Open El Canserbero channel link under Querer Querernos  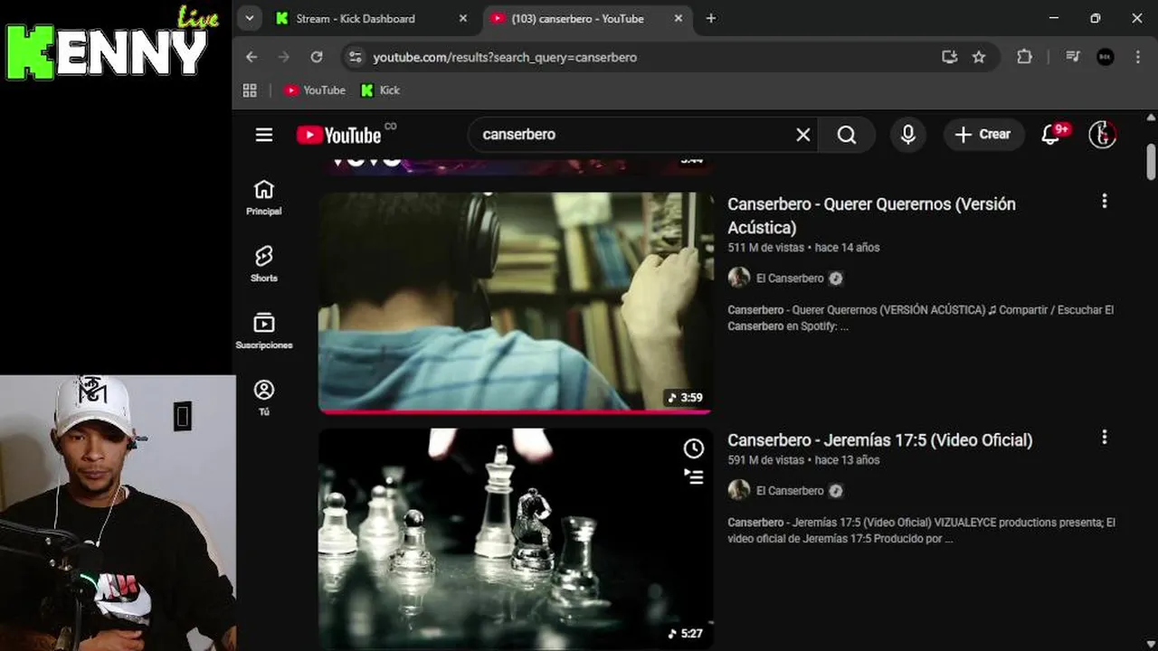790,278
